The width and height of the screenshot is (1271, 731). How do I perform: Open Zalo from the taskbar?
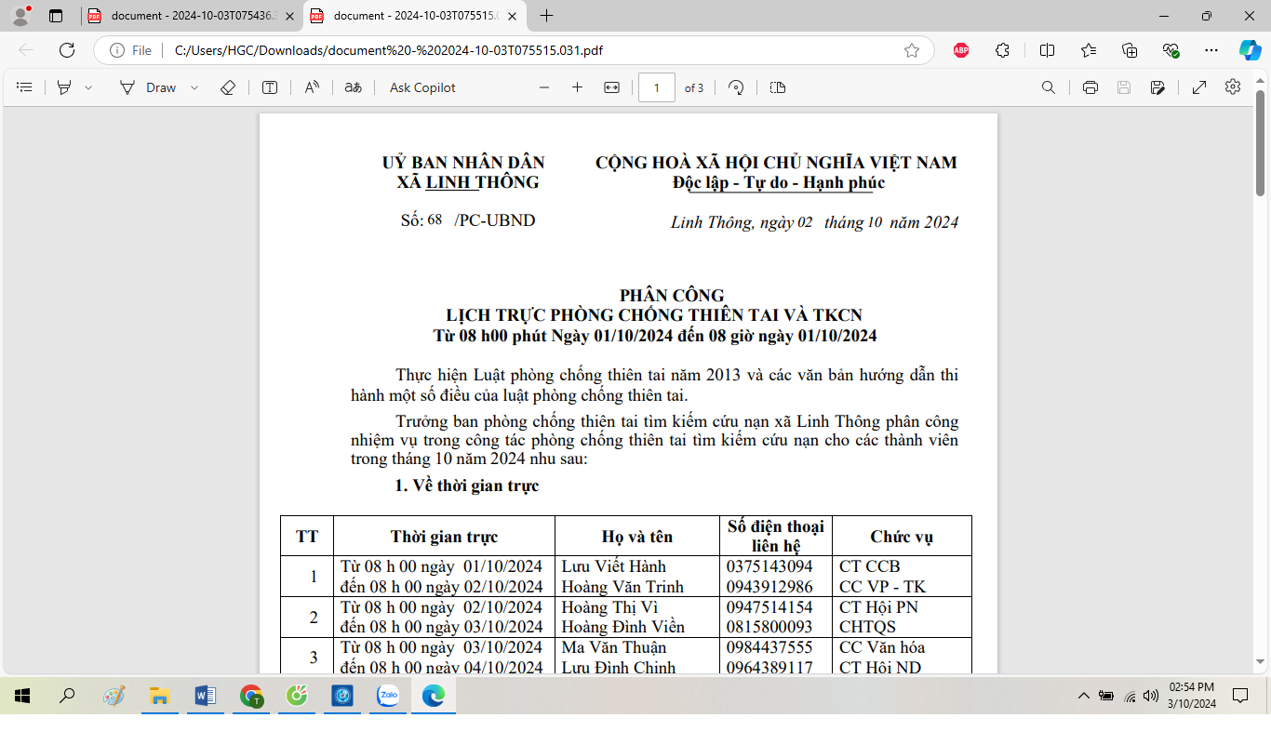387,695
